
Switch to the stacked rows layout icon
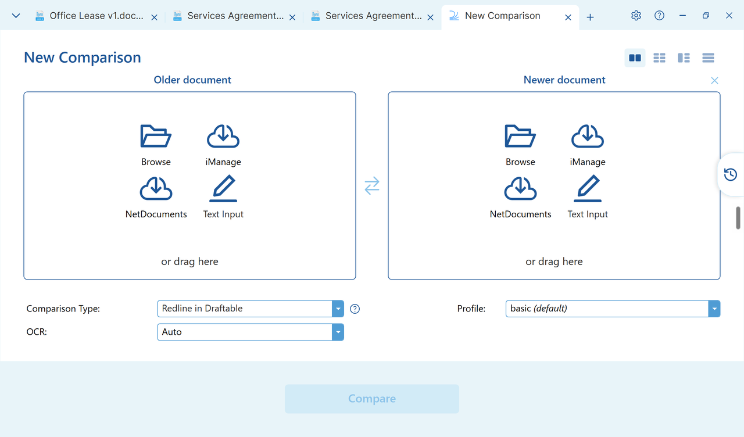click(708, 58)
